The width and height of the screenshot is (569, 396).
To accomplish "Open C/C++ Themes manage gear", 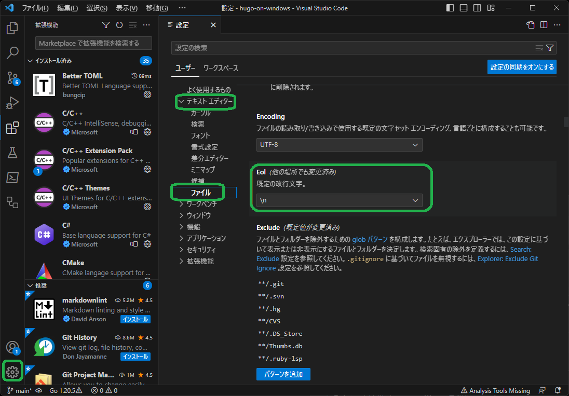I will coord(147,207).
